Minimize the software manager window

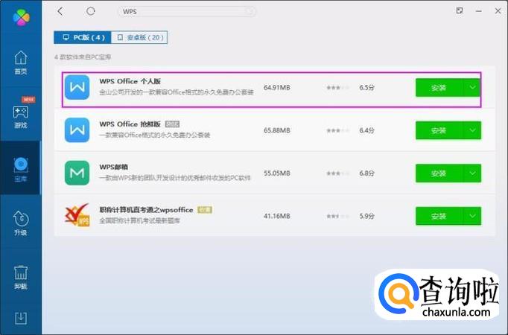[478, 11]
